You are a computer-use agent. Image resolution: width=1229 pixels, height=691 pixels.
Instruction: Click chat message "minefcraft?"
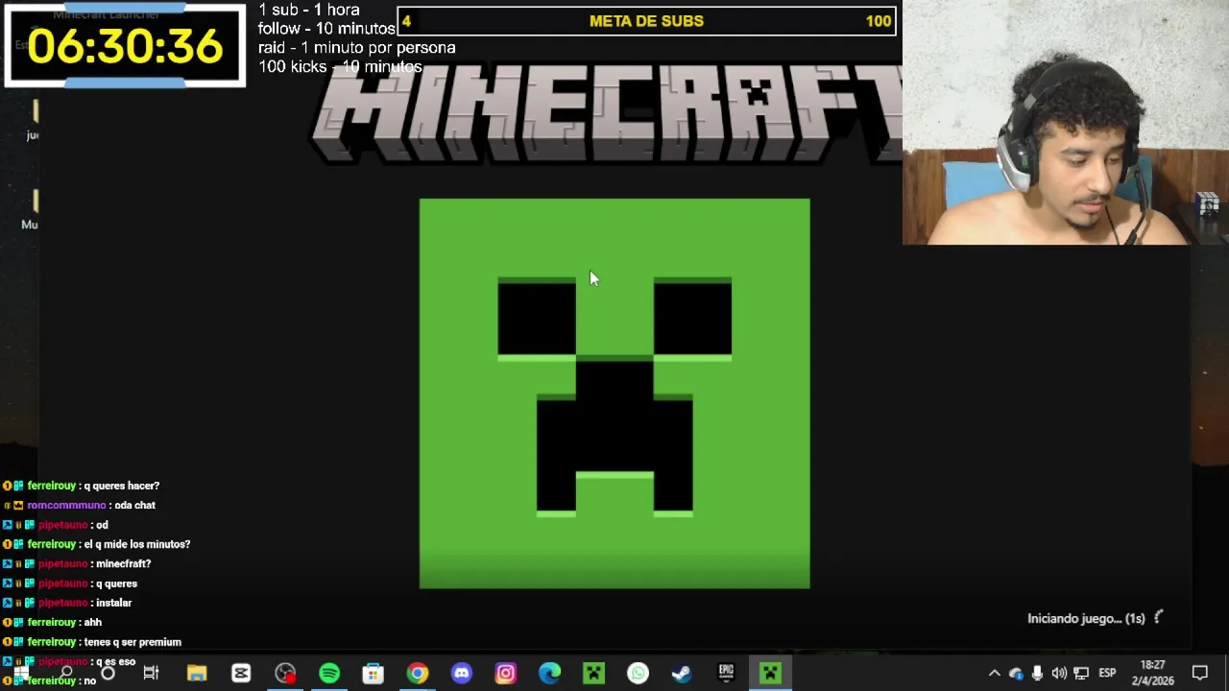123,563
